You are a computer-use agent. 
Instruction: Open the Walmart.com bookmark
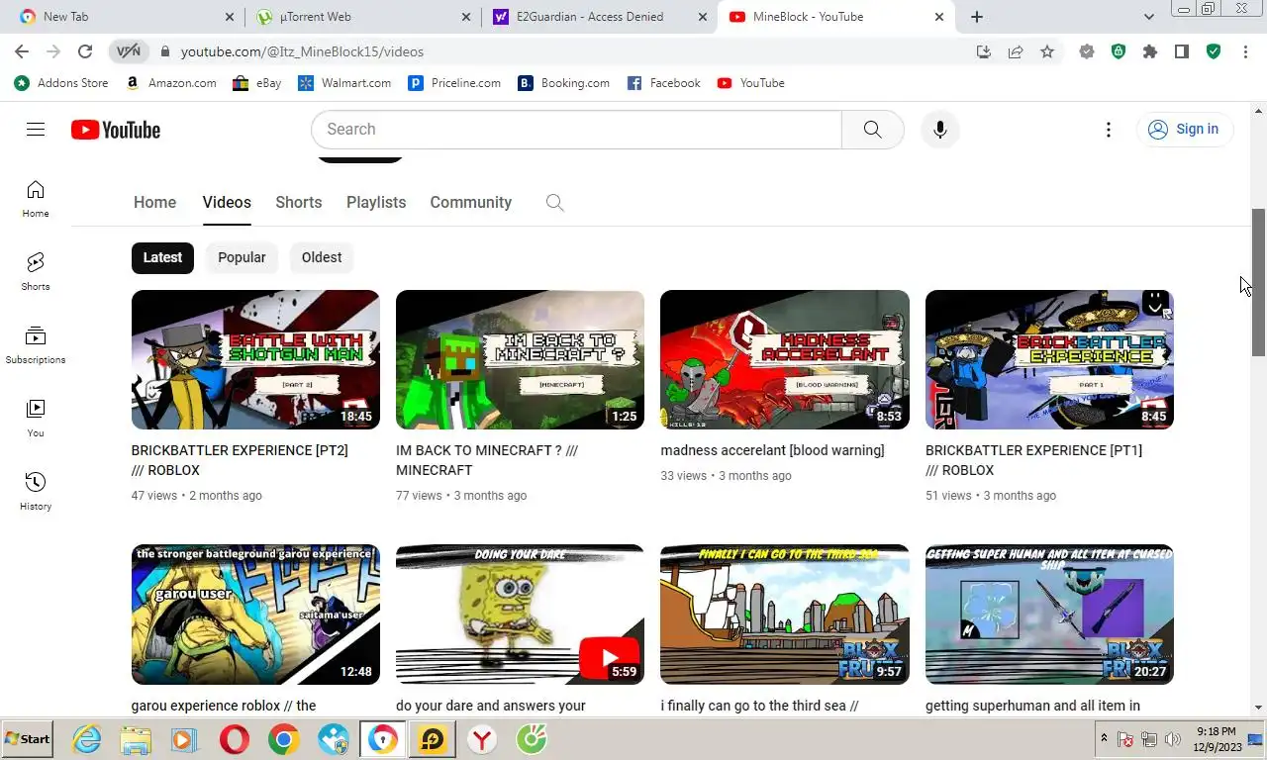pos(344,83)
